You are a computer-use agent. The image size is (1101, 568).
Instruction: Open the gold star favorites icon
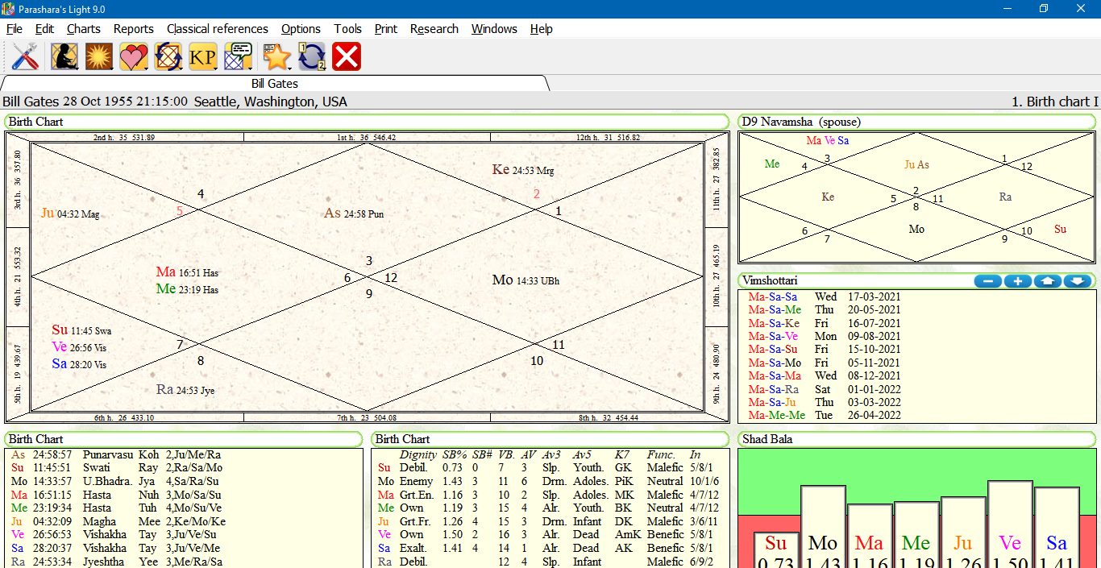[x=276, y=56]
